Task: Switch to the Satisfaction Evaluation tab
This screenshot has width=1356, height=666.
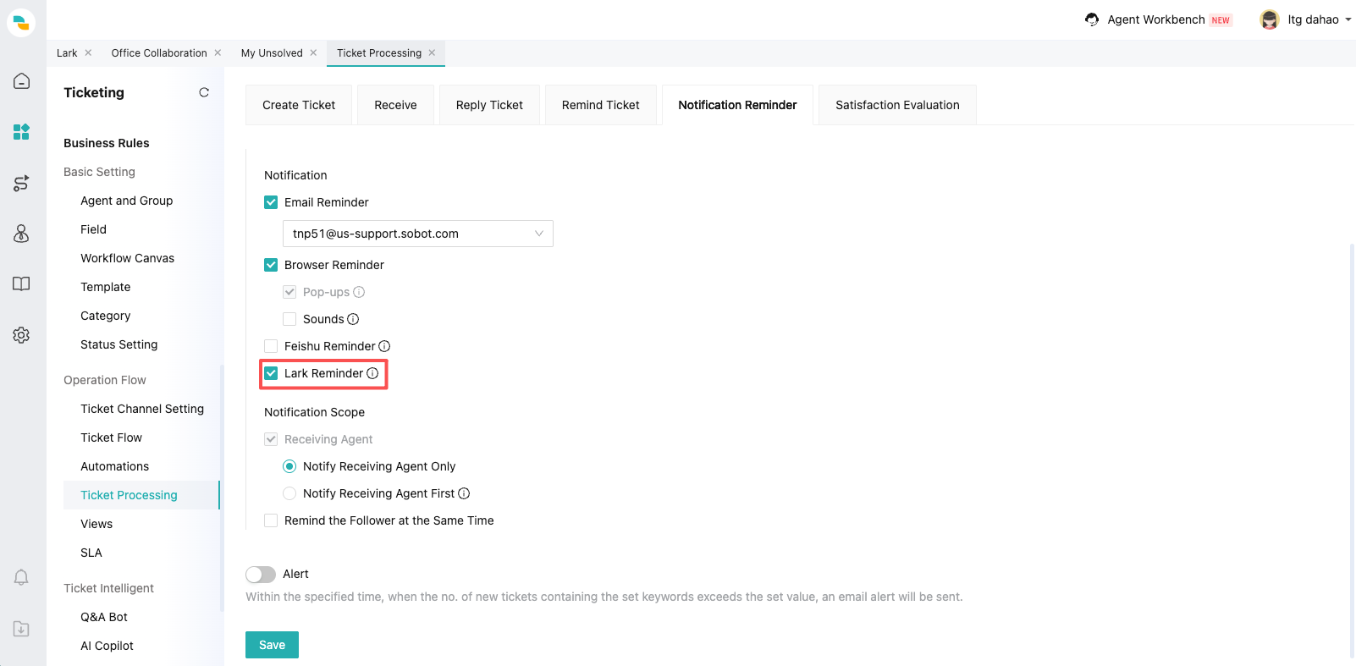Action: point(897,105)
